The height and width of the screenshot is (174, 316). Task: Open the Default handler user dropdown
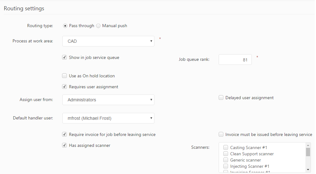coord(108,118)
